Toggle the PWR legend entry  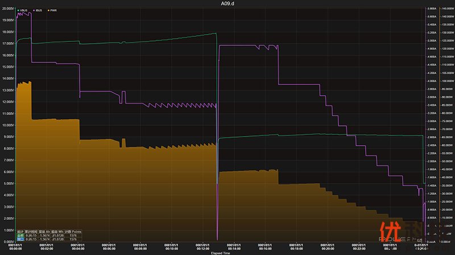53,11
